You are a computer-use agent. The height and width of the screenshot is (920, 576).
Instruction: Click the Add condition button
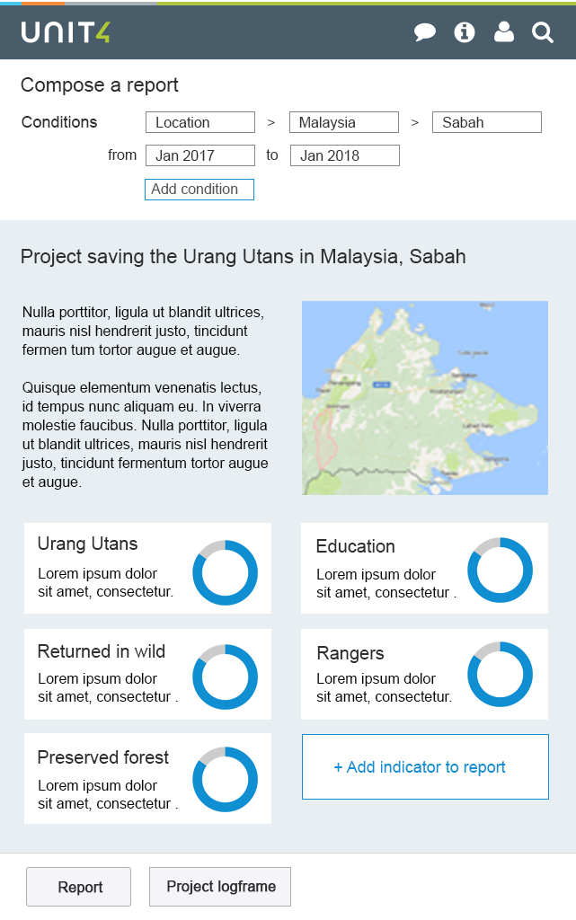tap(199, 190)
